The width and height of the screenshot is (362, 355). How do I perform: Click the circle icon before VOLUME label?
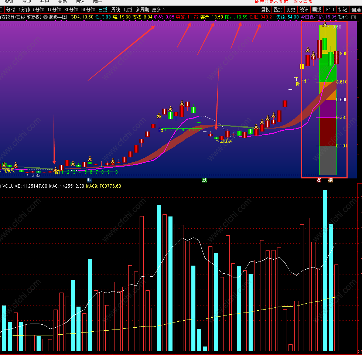[0, 186]
